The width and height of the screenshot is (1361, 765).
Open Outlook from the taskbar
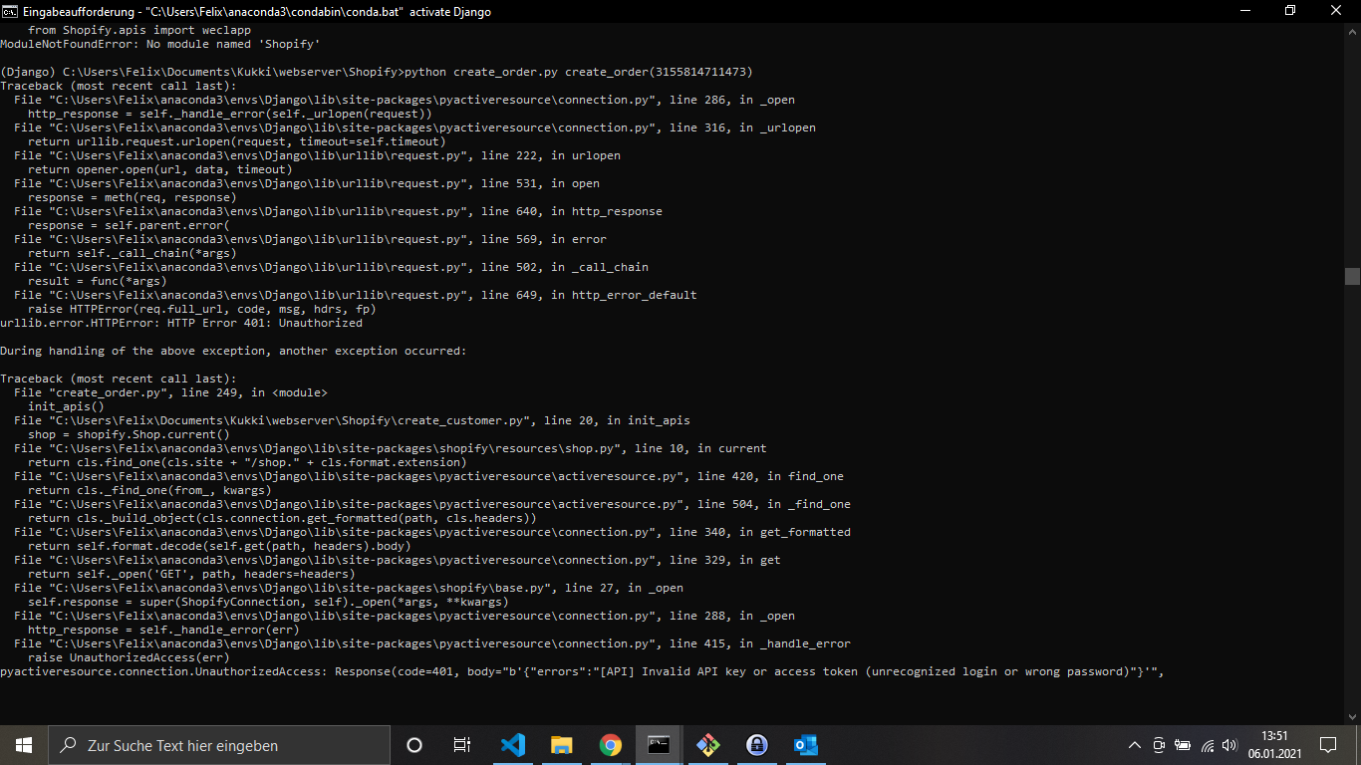point(805,744)
